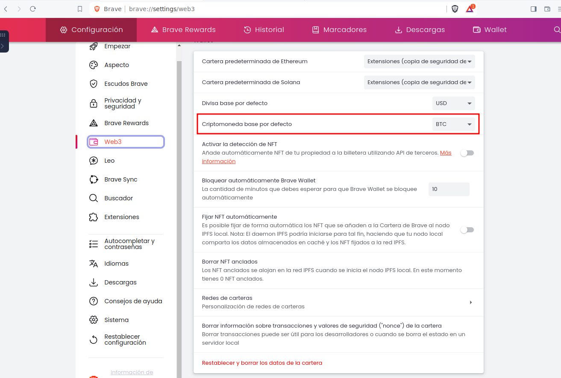The image size is (561, 378).
Task: Open Brave Rewards triangle icon in toolbar
Action: [x=470, y=9]
